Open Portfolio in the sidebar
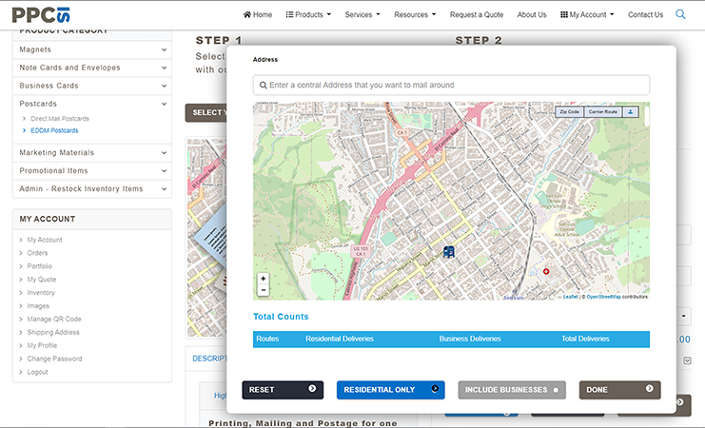 click(40, 266)
